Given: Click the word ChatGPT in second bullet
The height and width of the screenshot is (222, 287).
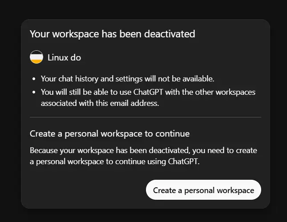Looking at the screenshot, I should 148,92.
